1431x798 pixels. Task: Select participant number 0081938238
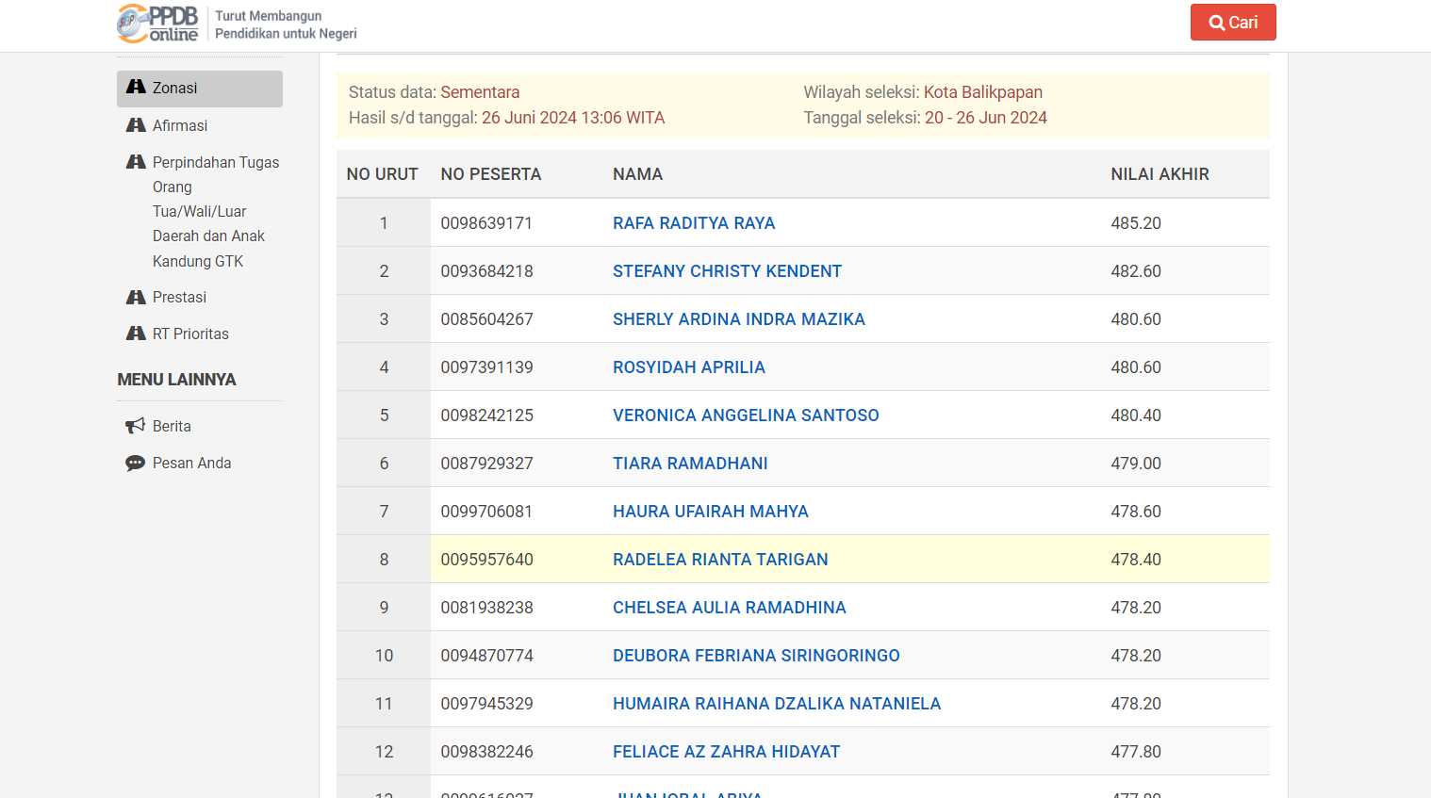[x=486, y=608]
